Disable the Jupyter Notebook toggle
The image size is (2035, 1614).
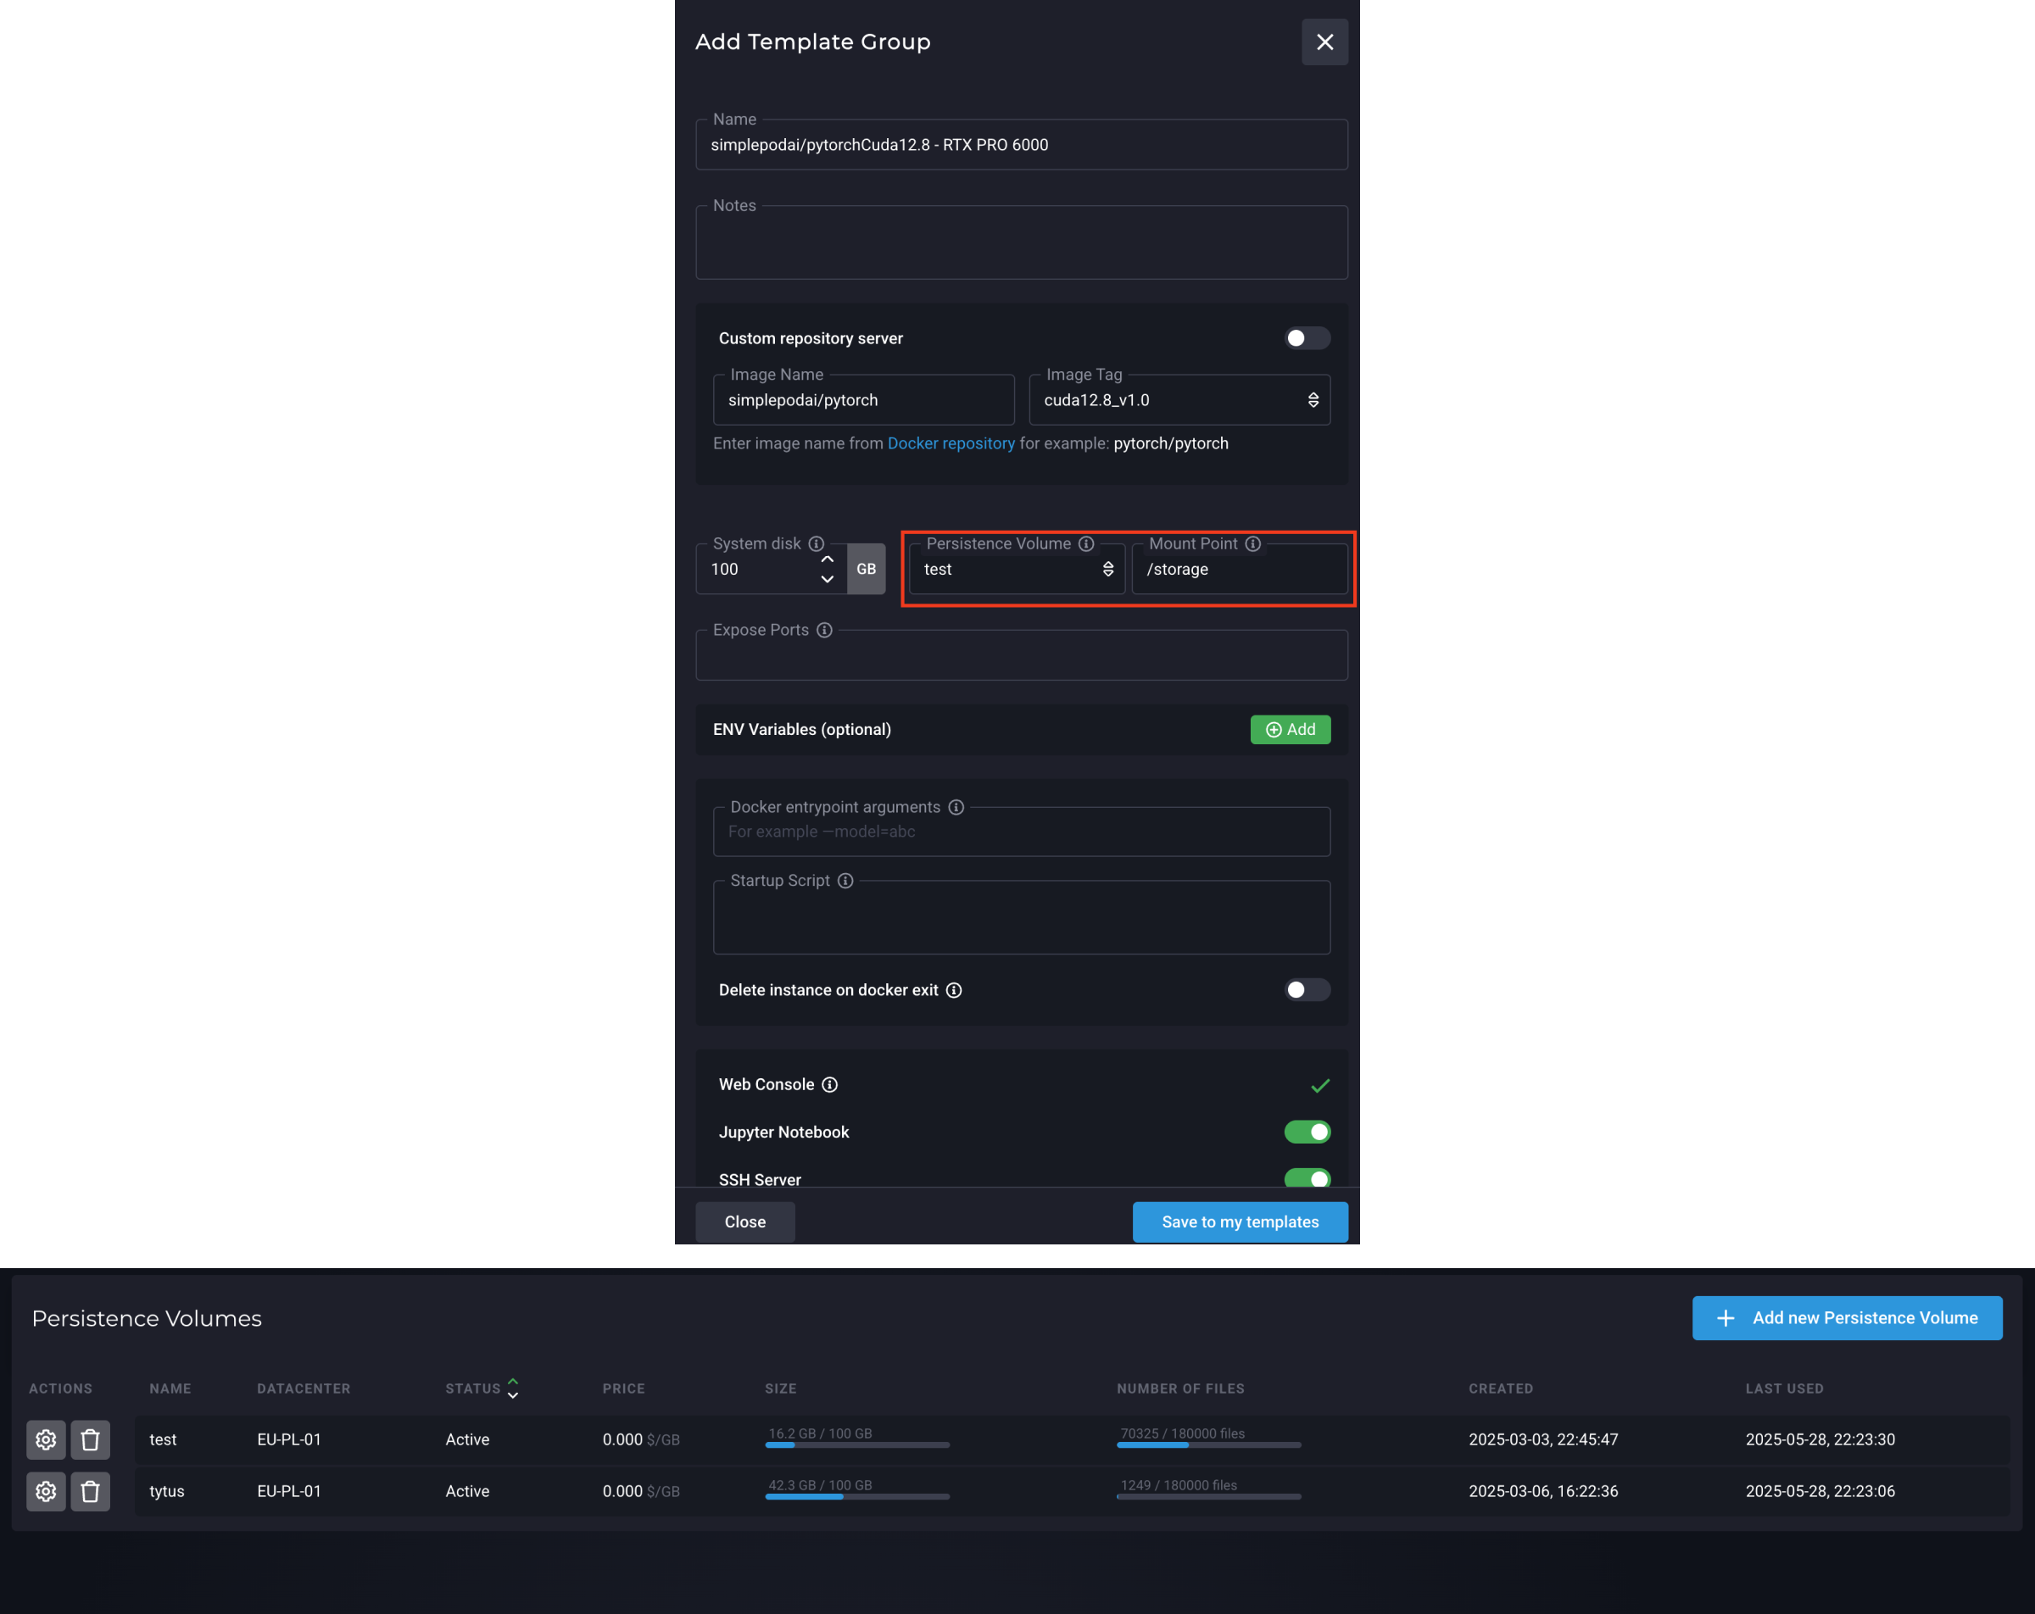pos(1307,1131)
